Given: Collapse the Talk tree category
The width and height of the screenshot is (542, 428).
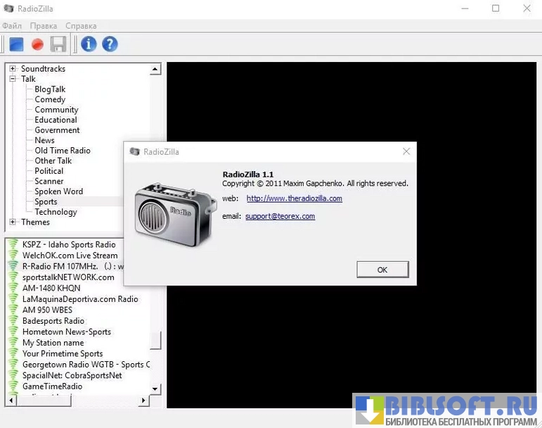Looking at the screenshot, I should [13, 80].
